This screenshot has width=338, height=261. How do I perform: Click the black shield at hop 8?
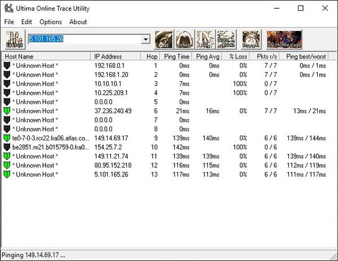(7, 129)
